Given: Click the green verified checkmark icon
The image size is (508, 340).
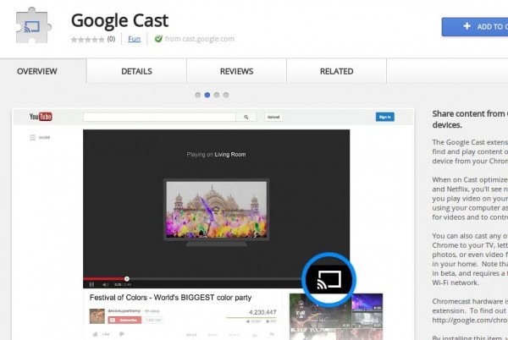Looking at the screenshot, I should (158, 39).
